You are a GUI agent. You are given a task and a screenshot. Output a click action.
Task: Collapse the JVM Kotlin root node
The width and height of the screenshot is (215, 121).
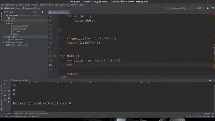coord(4,15)
